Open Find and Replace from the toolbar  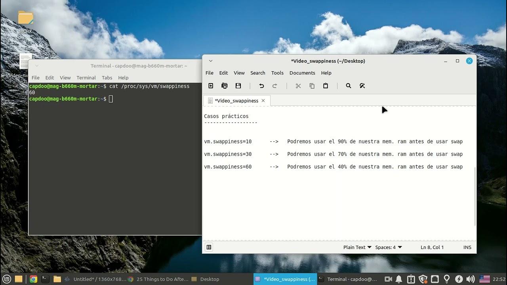pyautogui.click(x=362, y=86)
